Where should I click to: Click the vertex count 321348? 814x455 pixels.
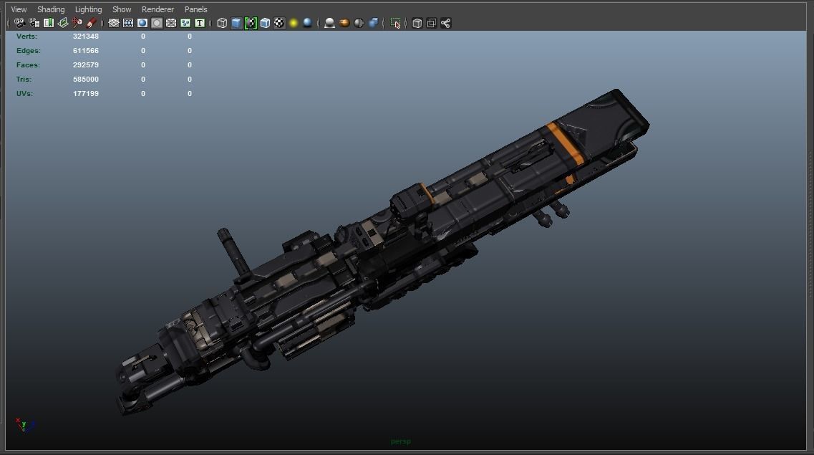coord(86,37)
